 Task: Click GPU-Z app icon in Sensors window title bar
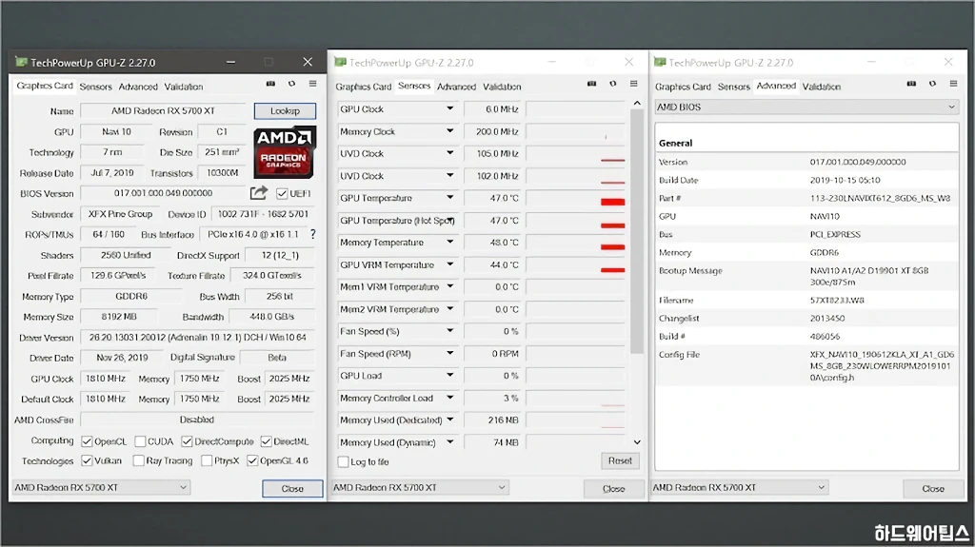[340, 62]
